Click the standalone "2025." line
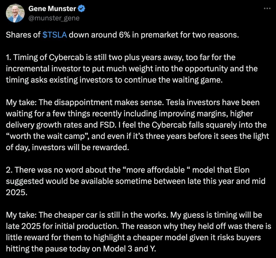The width and height of the screenshot is (276, 258). [16, 192]
